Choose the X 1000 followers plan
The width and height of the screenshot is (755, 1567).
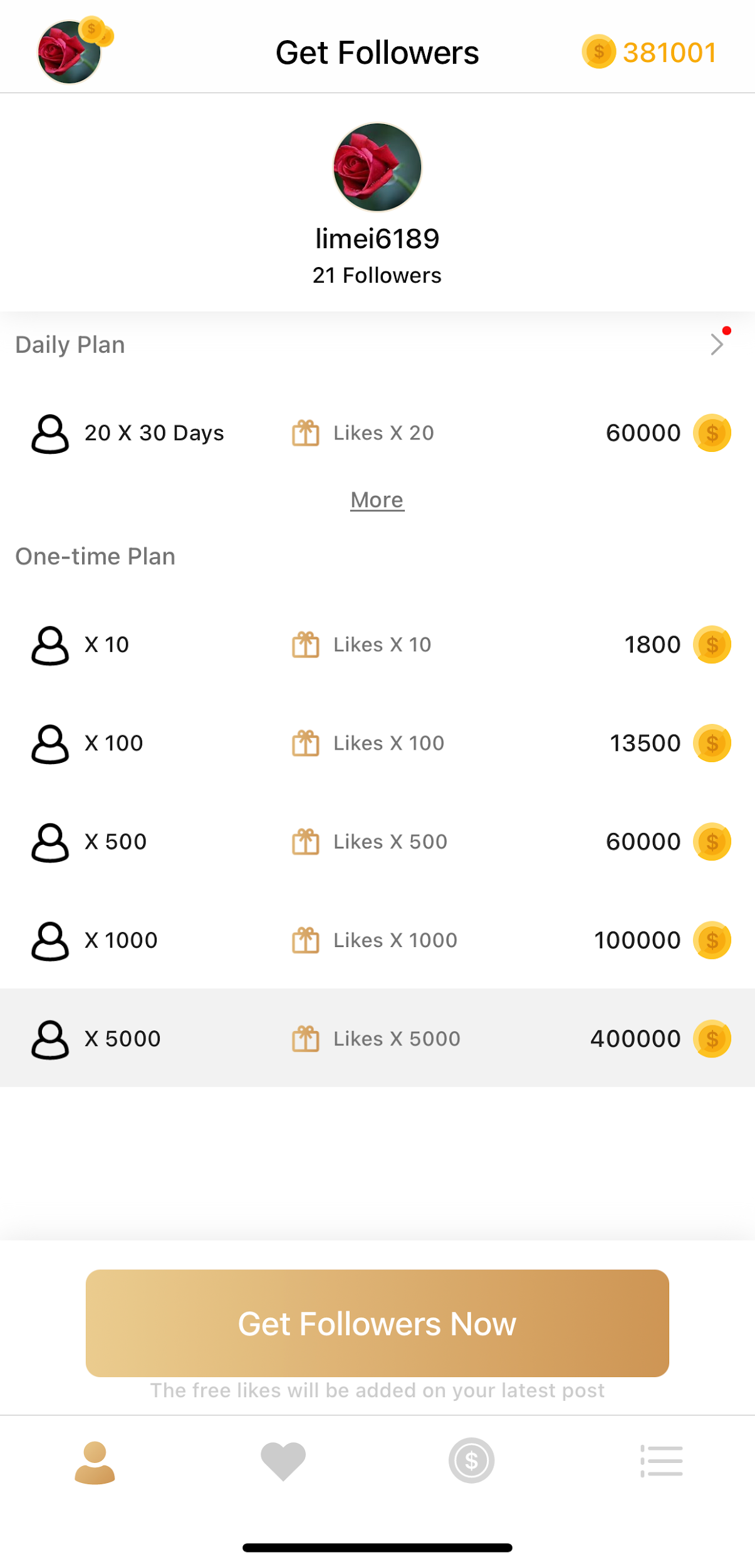point(377,940)
